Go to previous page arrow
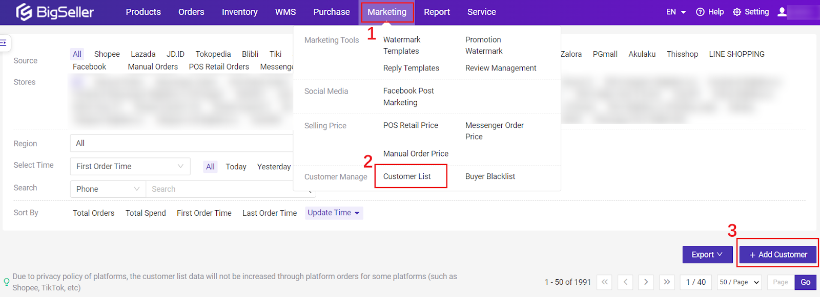Screen dimensions: 820x297 tap(625, 282)
